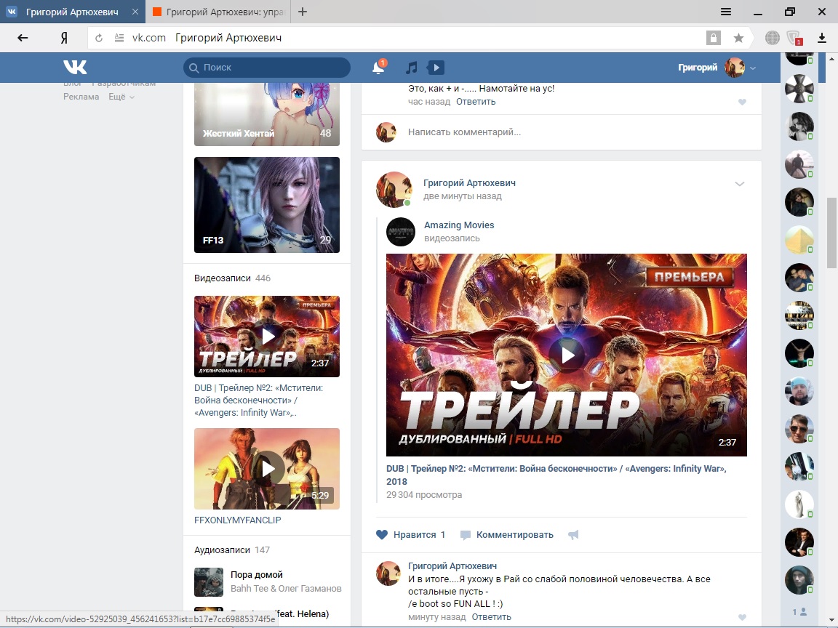This screenshot has height=628, width=838.
Task: Click the globe extension icon
Action: 772,38
